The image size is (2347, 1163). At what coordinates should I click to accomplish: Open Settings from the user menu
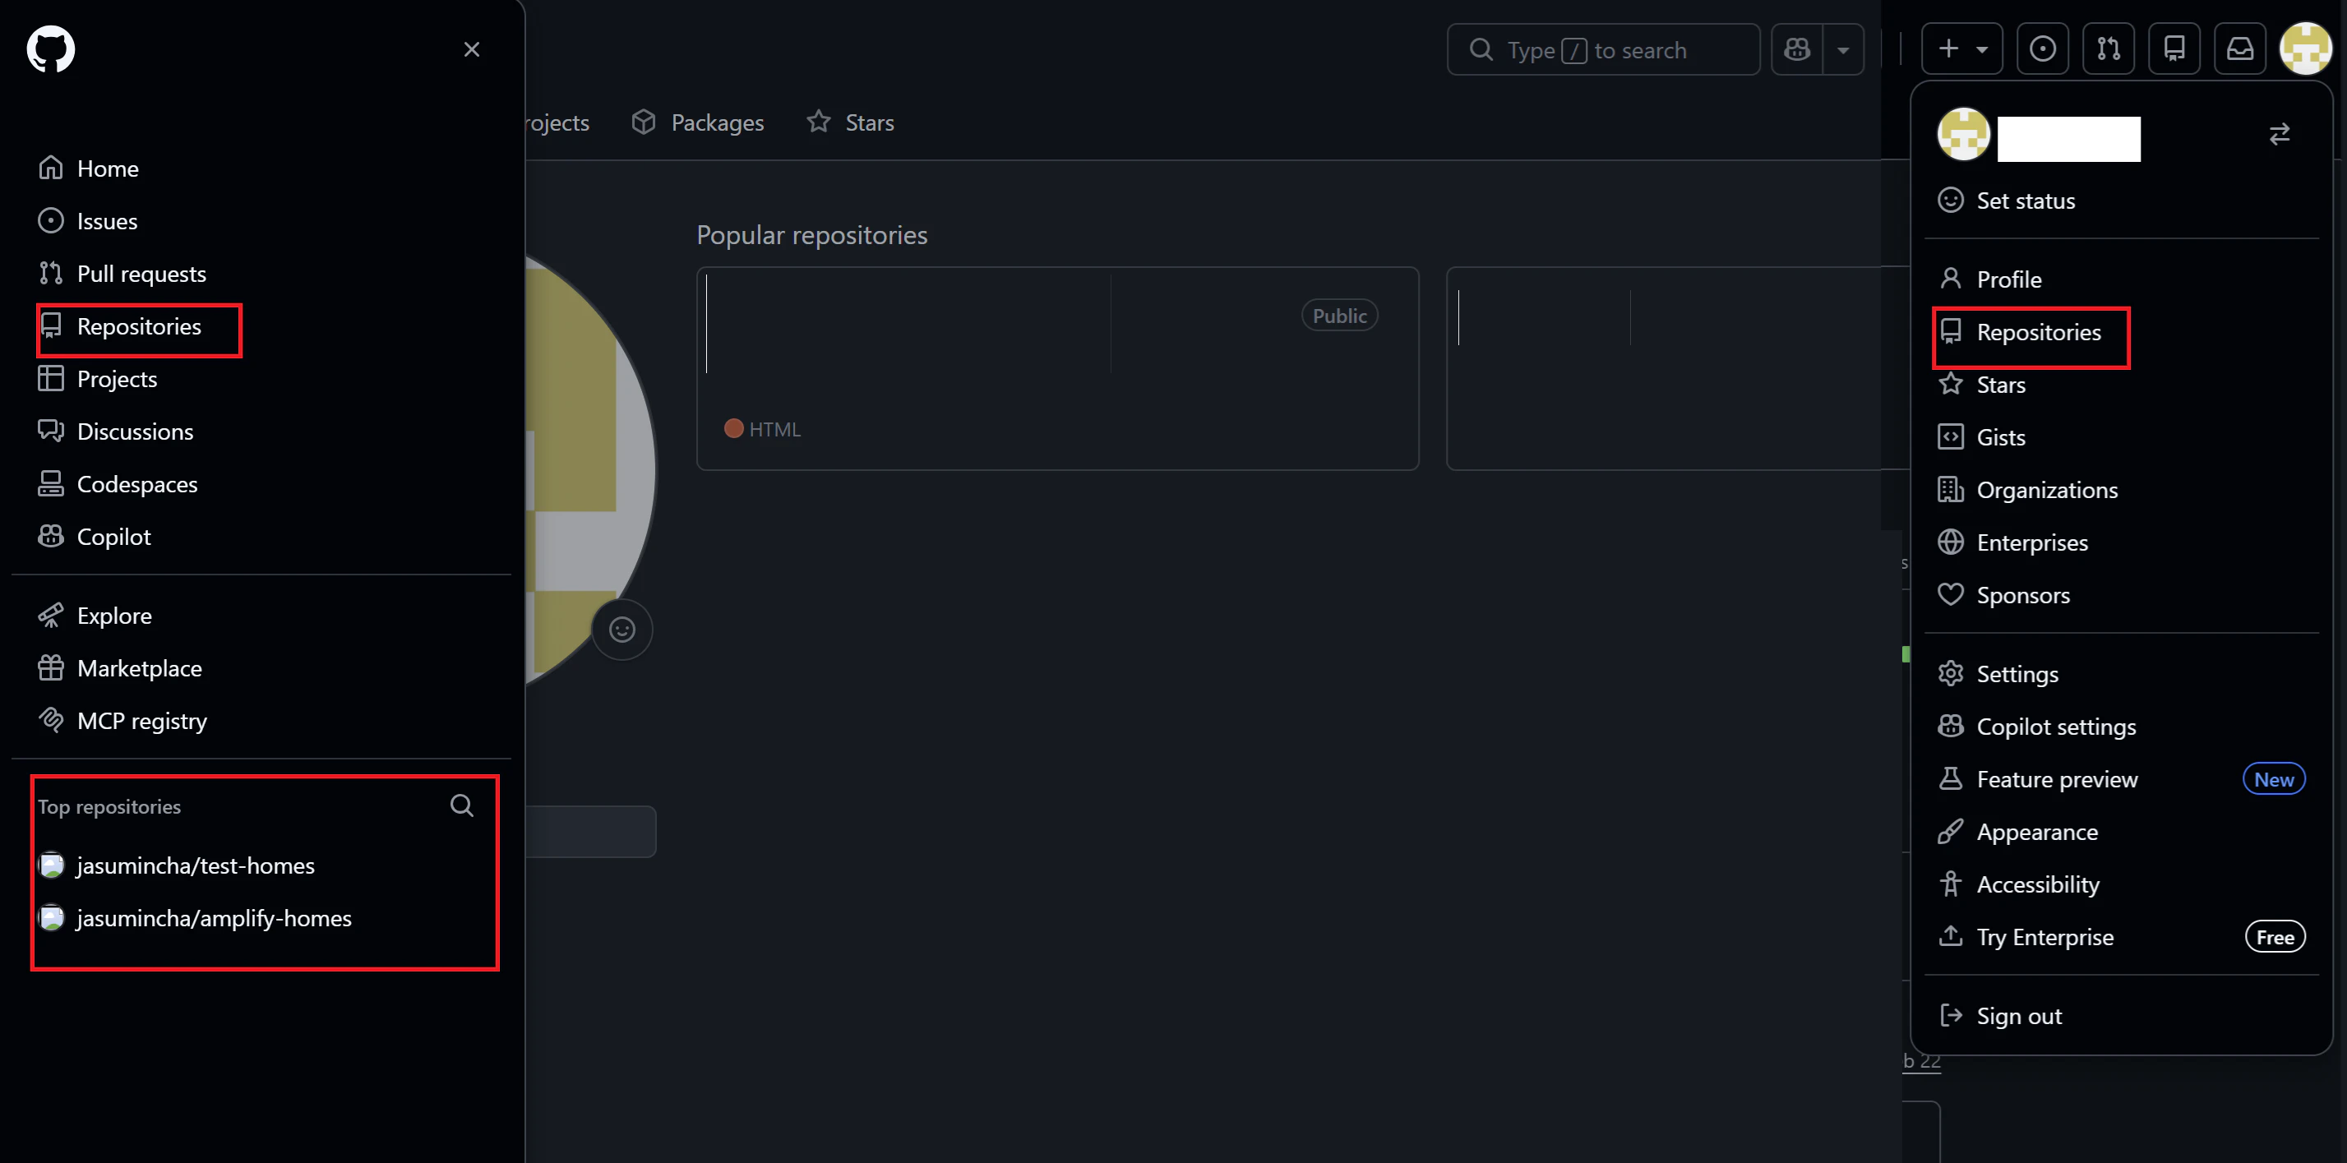click(2017, 674)
